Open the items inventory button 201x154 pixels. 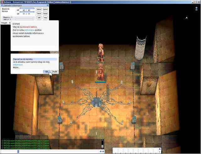(x=39, y=13)
